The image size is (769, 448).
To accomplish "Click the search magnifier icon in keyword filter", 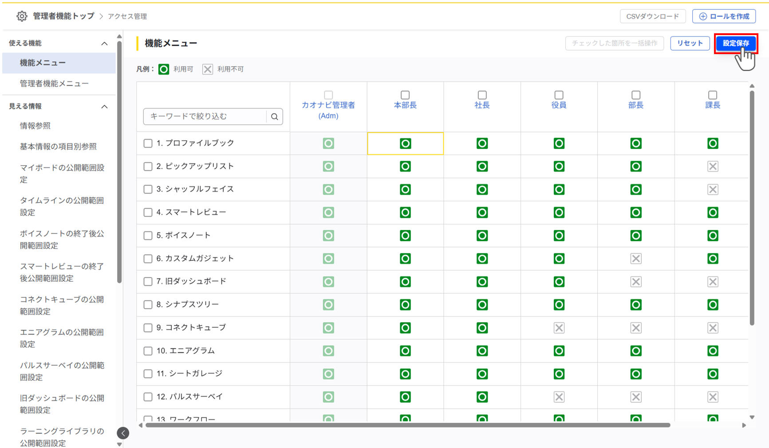I will [275, 117].
